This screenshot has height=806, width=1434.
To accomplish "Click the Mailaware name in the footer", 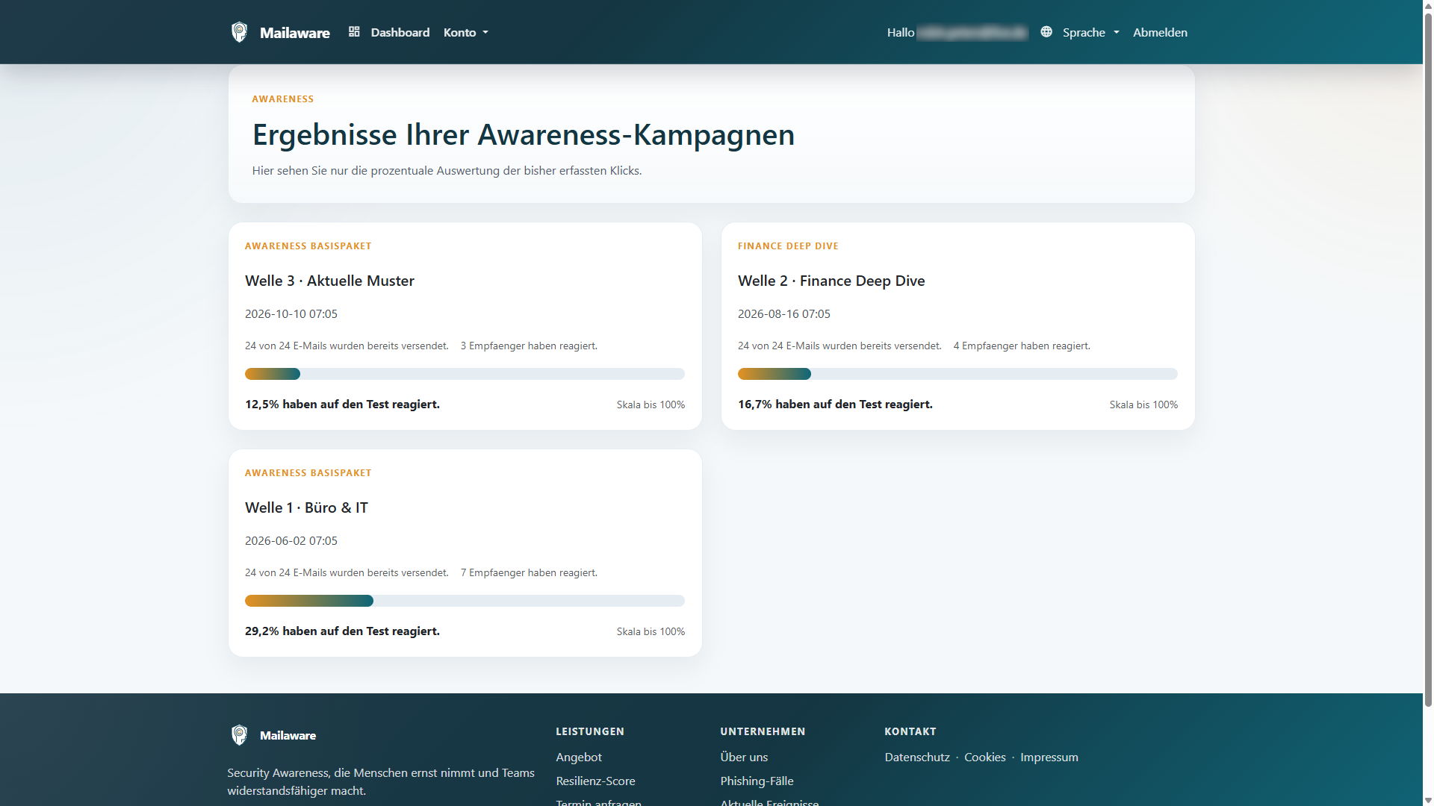I will pyautogui.click(x=288, y=735).
